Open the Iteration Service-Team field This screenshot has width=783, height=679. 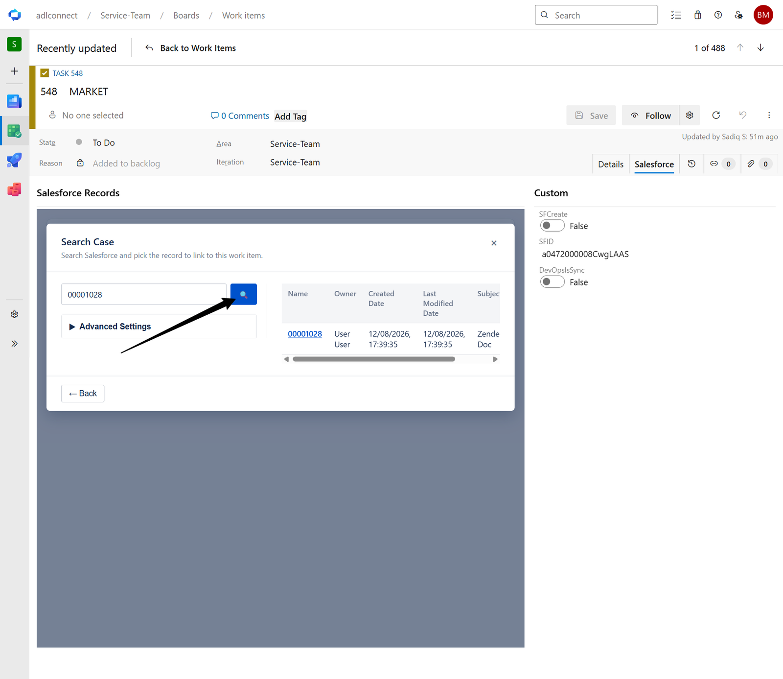tap(295, 162)
